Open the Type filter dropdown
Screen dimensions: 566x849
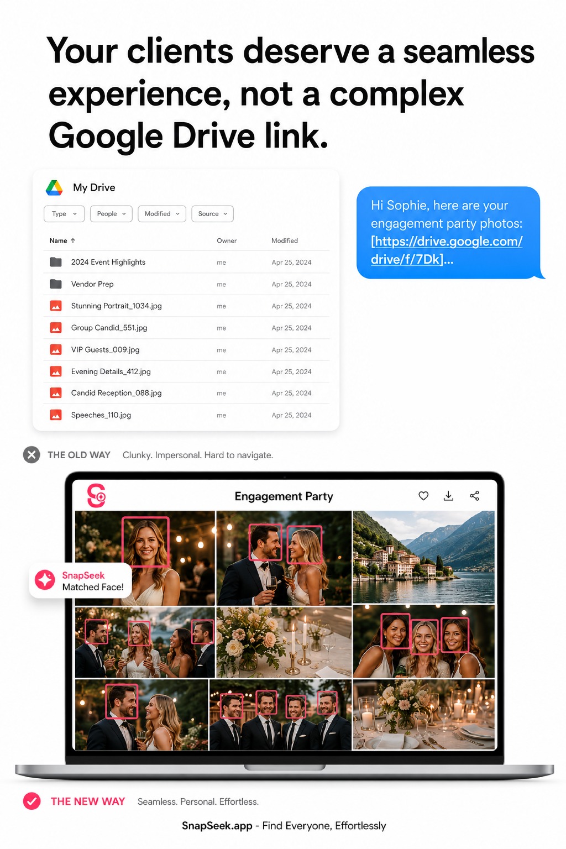64,214
